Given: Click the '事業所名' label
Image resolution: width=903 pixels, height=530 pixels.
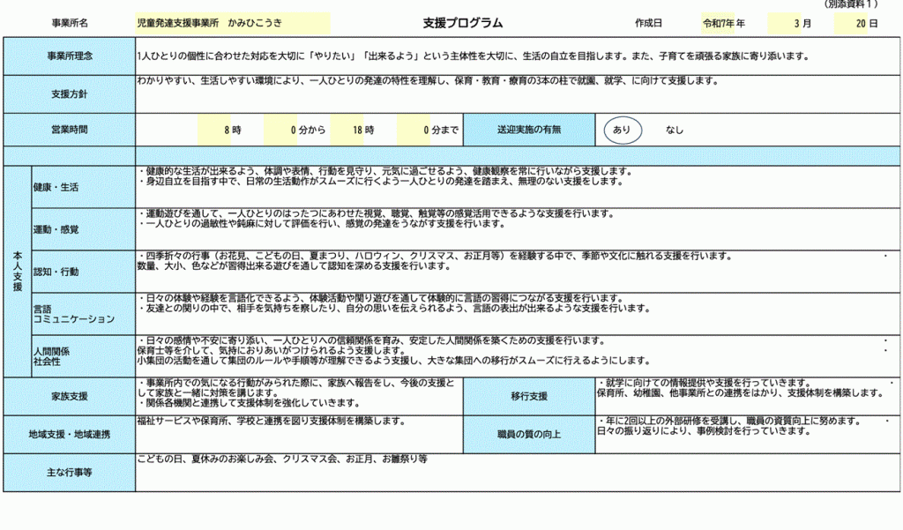Looking at the screenshot, I should click(70, 23).
